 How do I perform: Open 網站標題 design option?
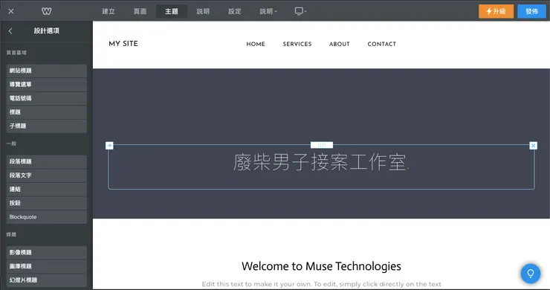point(46,71)
